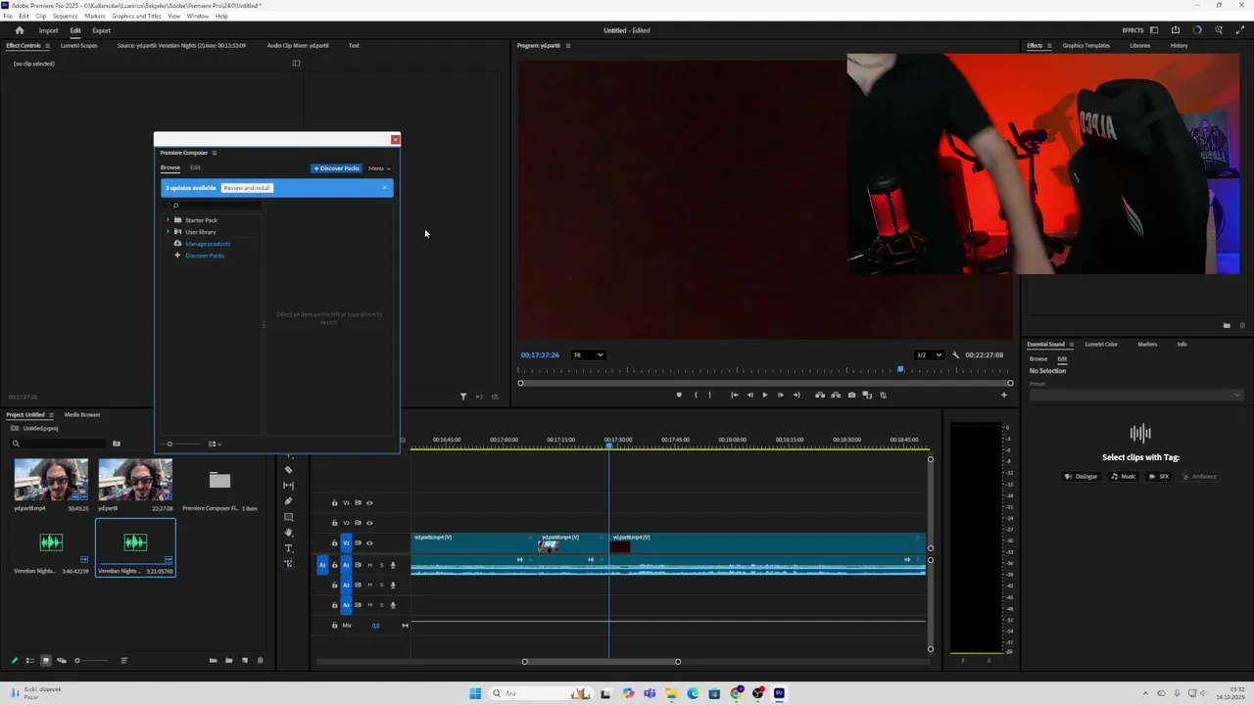Expand the User Library folder
Viewport: 1254px width, 705px height.
click(168, 232)
